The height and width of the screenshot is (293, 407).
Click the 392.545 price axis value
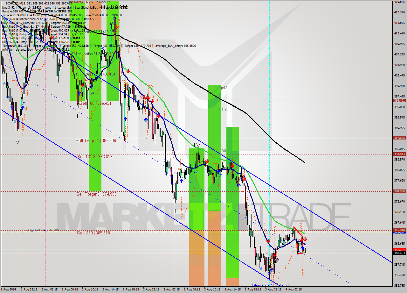pos(399,118)
